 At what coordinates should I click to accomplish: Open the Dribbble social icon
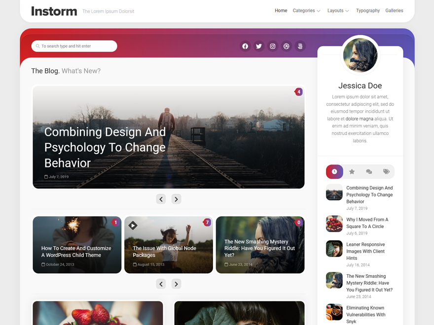[287, 46]
